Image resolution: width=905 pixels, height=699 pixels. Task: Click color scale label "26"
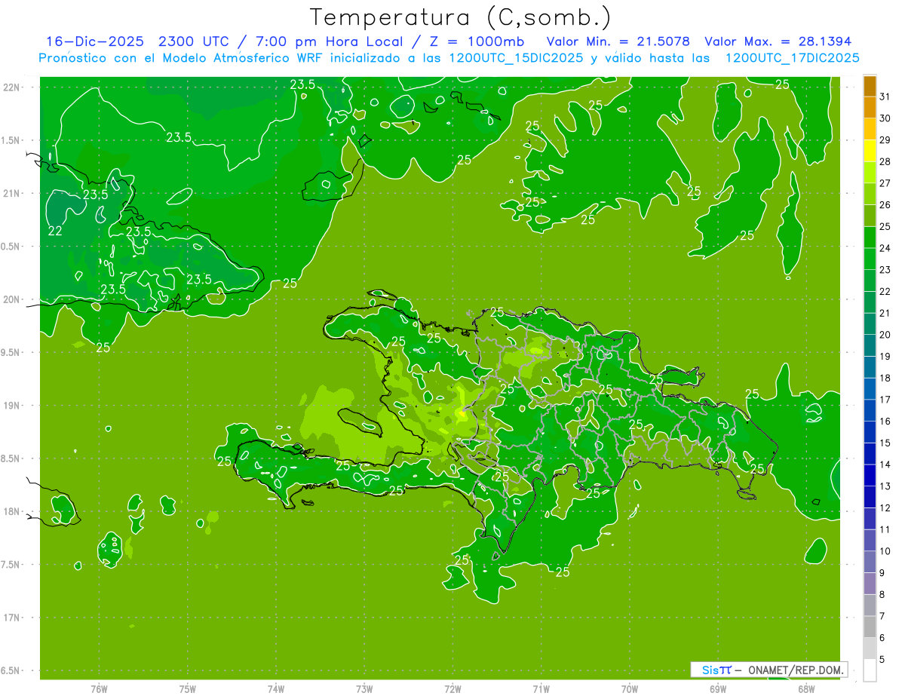click(x=885, y=205)
